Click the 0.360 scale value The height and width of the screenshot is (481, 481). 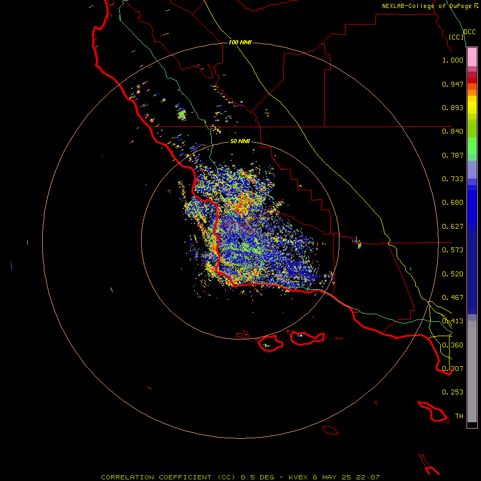[x=453, y=345]
